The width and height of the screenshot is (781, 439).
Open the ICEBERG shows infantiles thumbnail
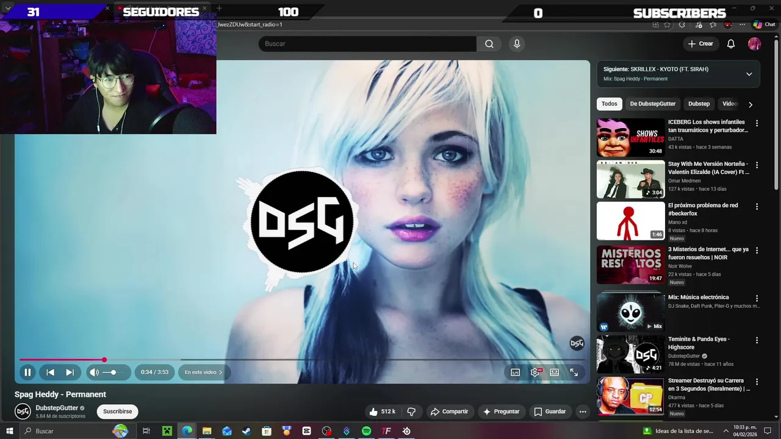pyautogui.click(x=630, y=137)
